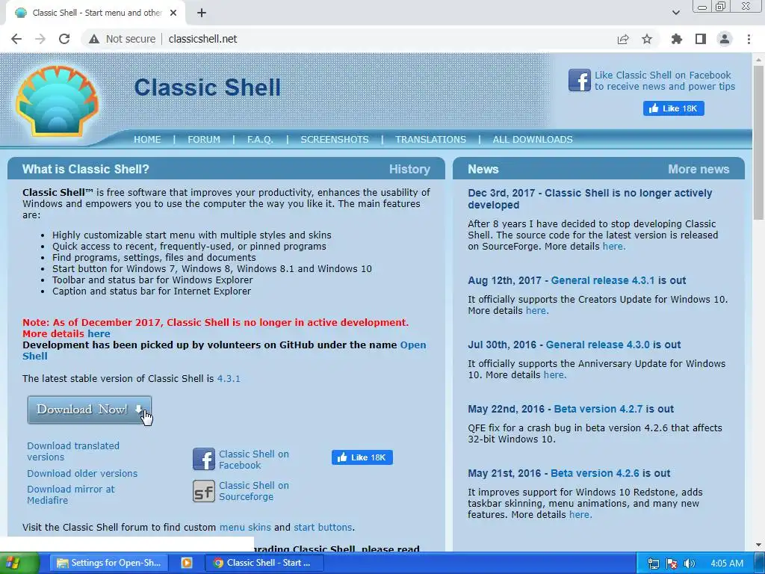Click the Facebook icon in the header
The image size is (765, 574).
click(x=580, y=80)
